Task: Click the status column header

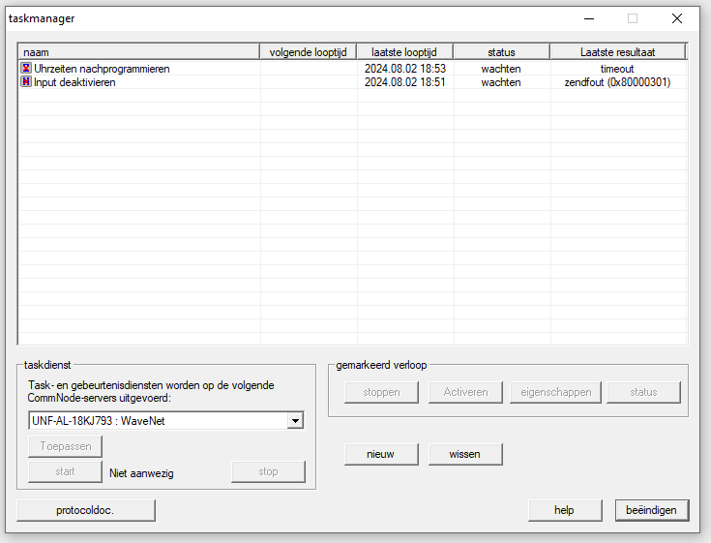Action: (501, 52)
